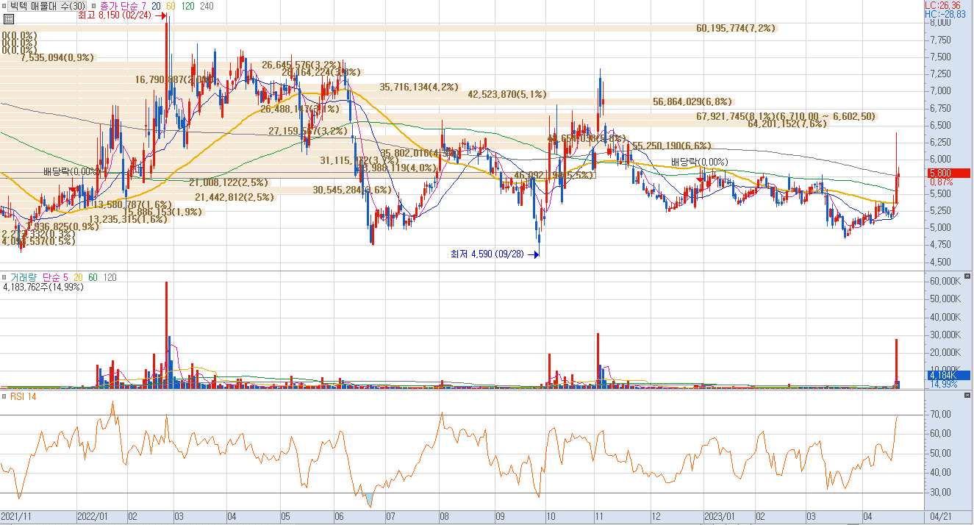974x525 pixels.
Task: Click the LC:26.36 value
Action: point(943,5)
